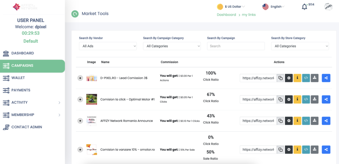Click the Optimal Motor #1 link URL field

pos(258,100)
